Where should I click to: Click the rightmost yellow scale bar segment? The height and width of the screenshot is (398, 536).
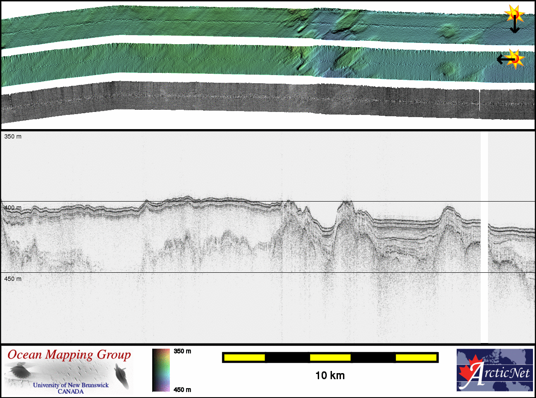click(x=416, y=357)
